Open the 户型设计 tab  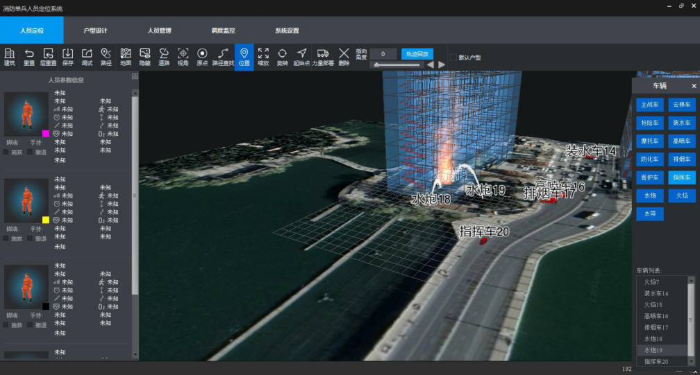click(x=96, y=30)
